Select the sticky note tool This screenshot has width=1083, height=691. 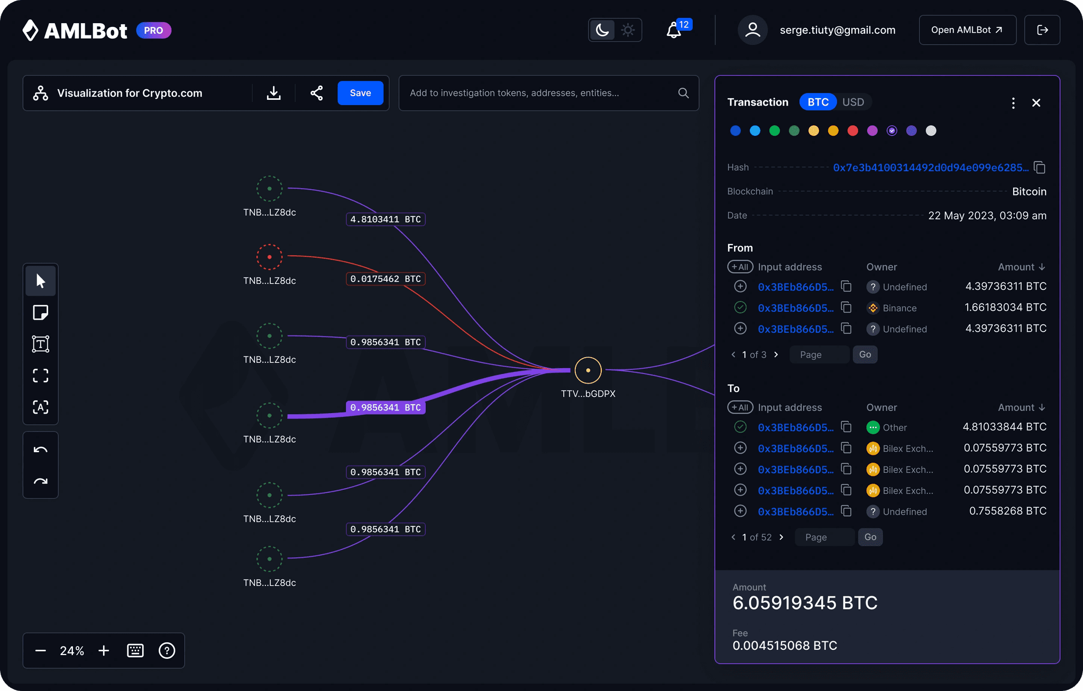tap(40, 313)
